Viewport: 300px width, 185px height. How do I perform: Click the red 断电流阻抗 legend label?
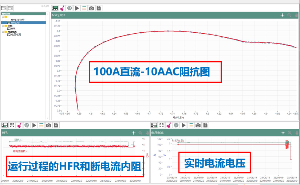point(20,151)
